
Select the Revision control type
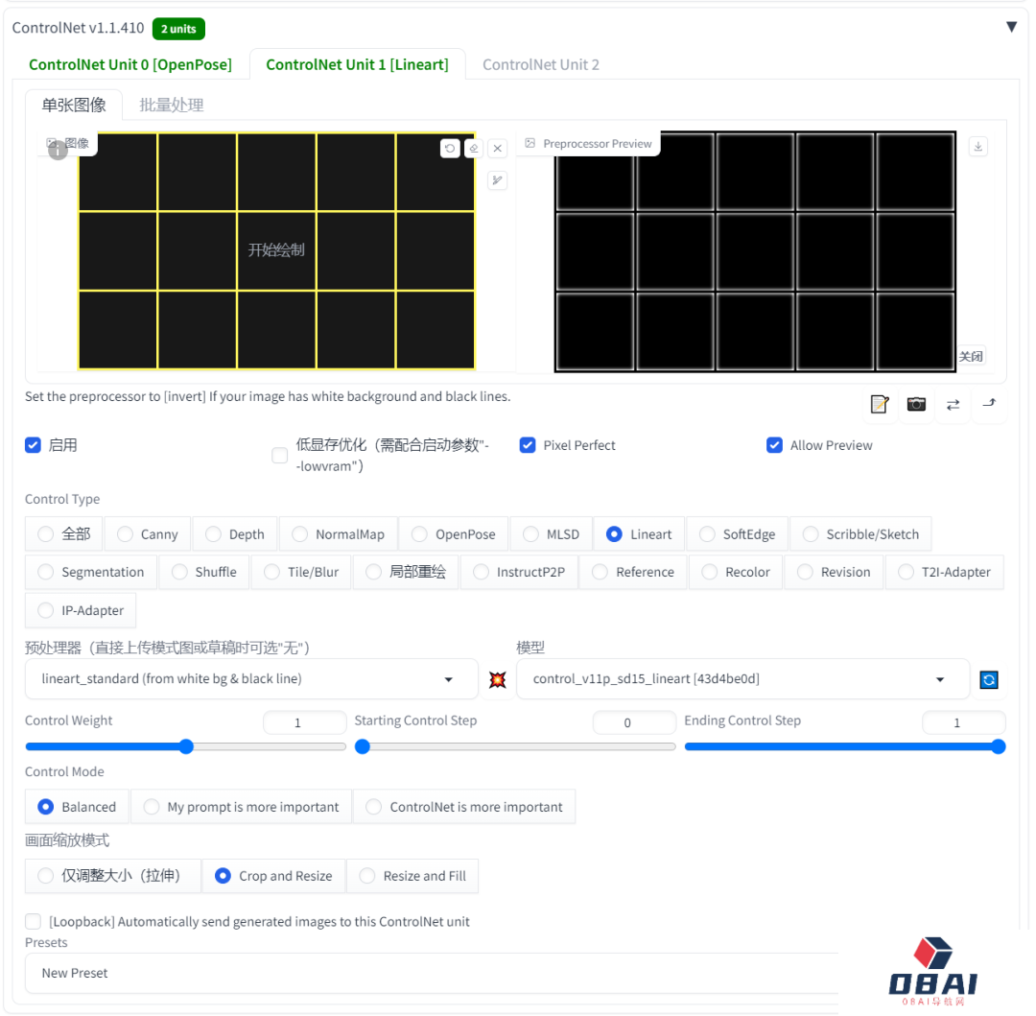834,572
